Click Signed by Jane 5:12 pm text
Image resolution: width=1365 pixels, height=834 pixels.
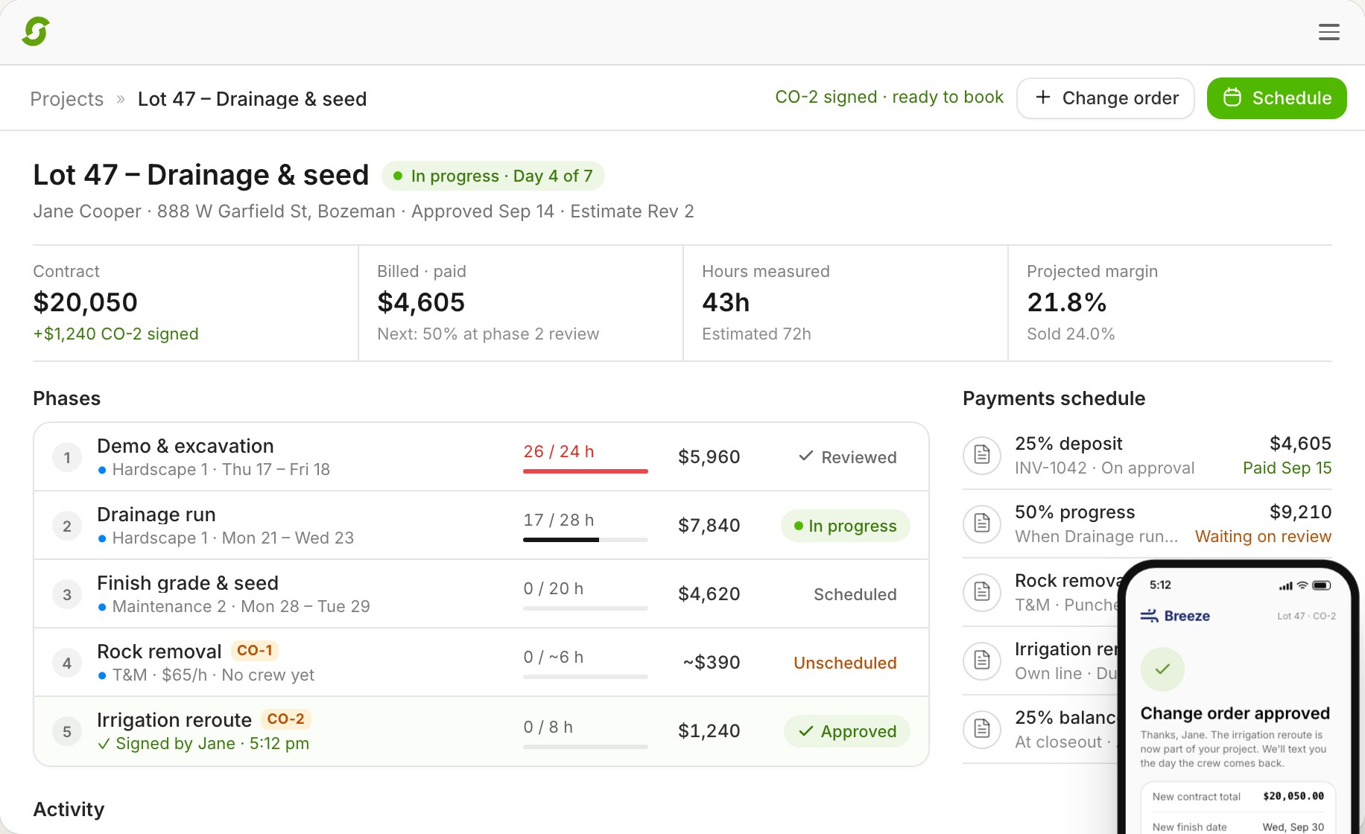click(203, 743)
